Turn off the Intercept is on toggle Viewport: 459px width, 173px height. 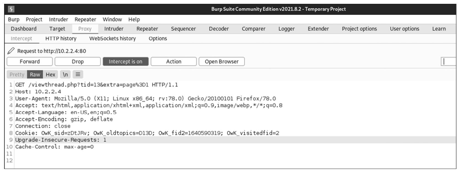click(125, 62)
